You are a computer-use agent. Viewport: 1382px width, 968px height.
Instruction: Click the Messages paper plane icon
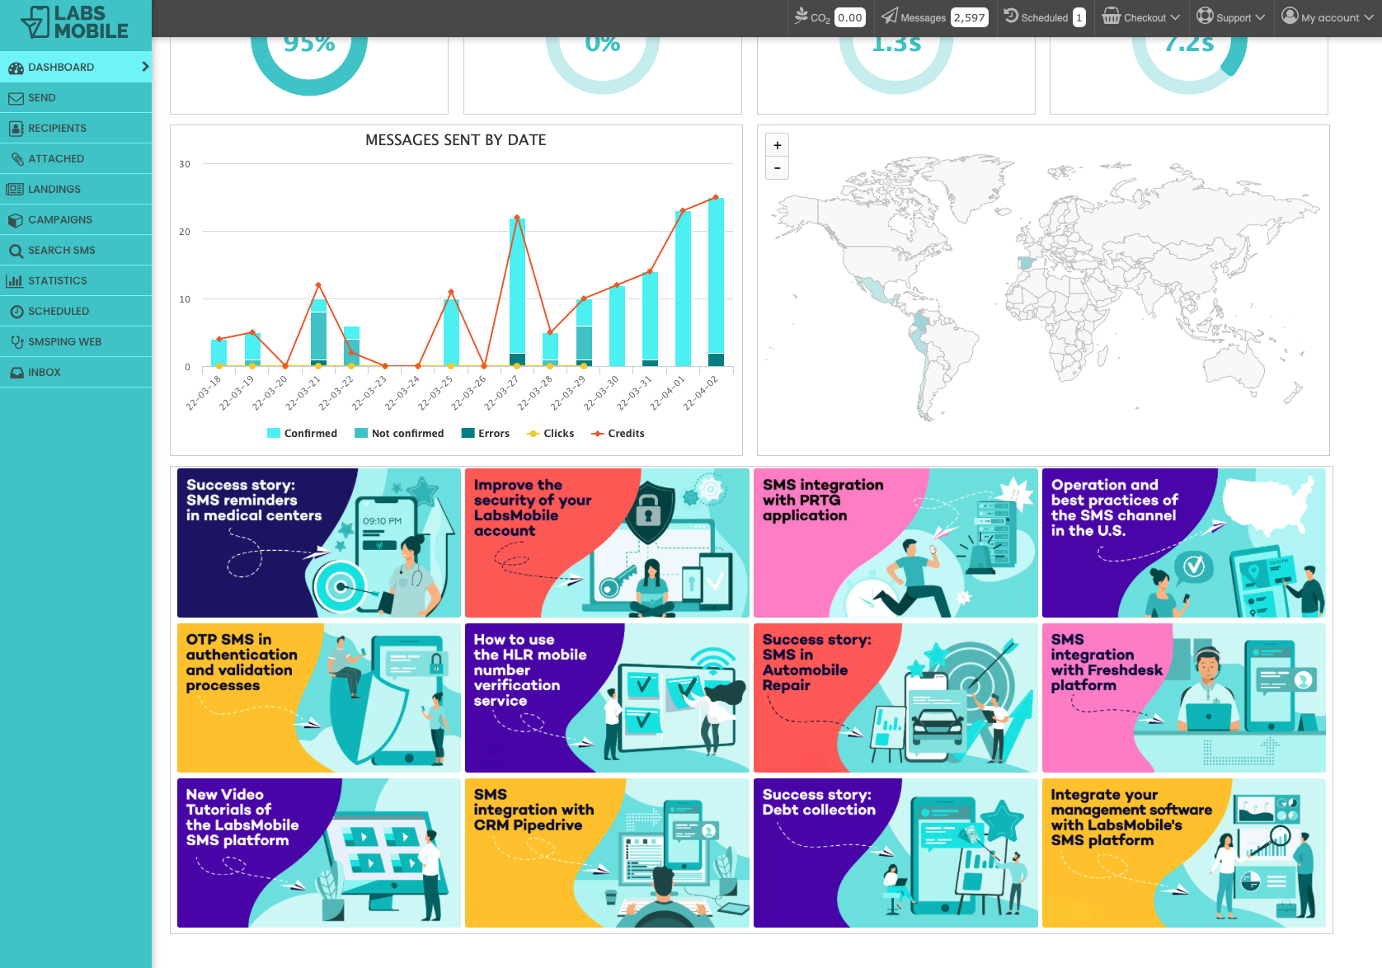click(x=890, y=16)
